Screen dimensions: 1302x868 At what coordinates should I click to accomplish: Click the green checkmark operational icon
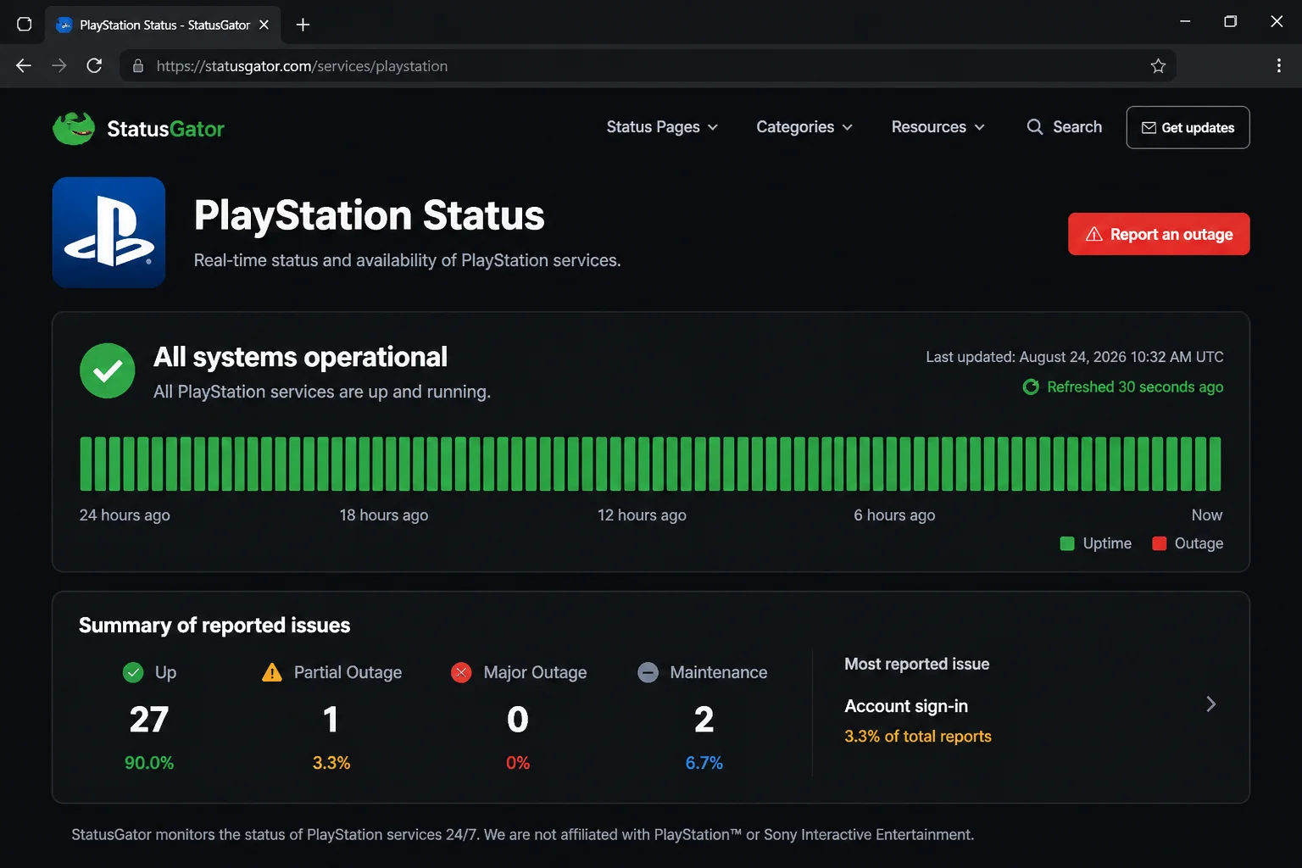point(108,370)
